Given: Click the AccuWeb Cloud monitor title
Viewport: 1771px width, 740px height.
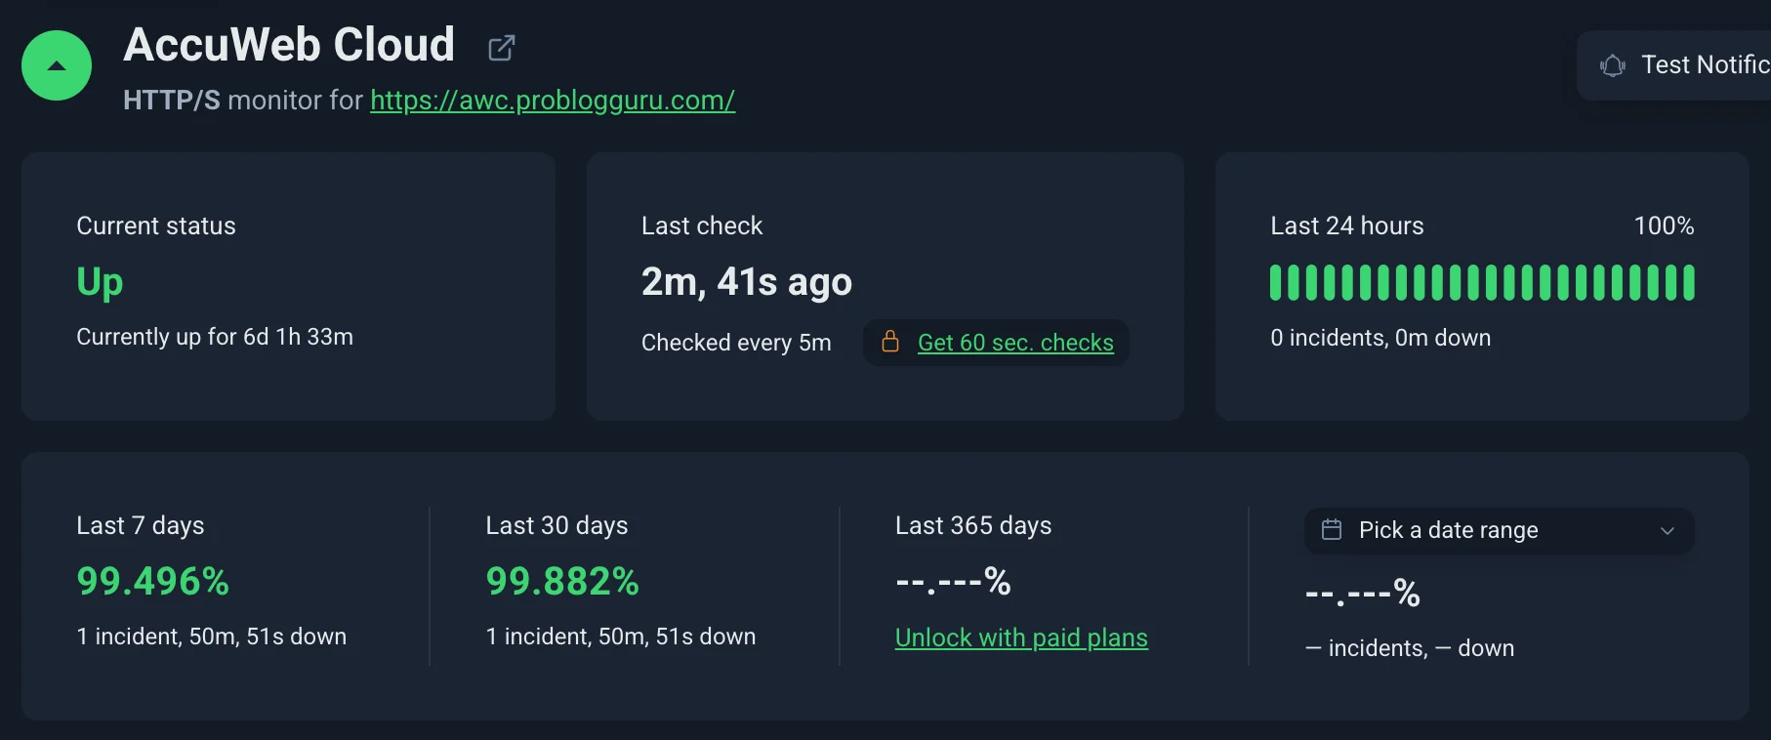Looking at the screenshot, I should click(x=289, y=45).
